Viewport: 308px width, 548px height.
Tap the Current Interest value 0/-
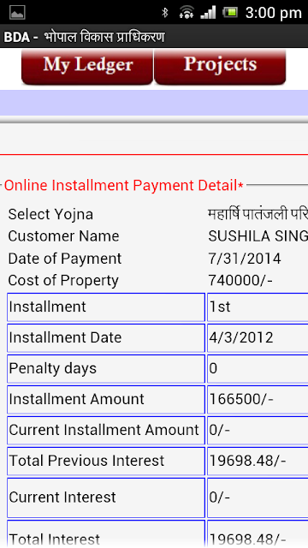click(x=258, y=497)
